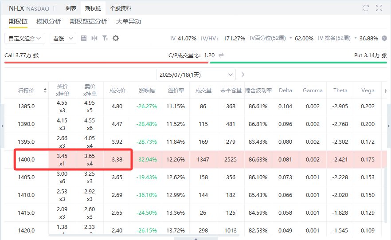
Task: Click the straddle view icon
Action: [x=94, y=38]
